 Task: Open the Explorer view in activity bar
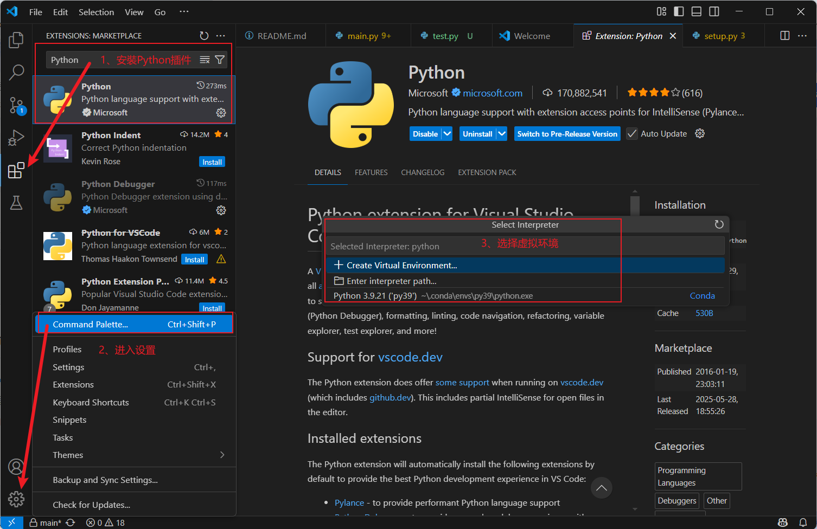[16, 40]
